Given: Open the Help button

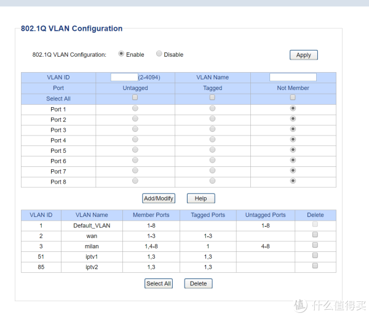Looking at the screenshot, I should coord(200,198).
